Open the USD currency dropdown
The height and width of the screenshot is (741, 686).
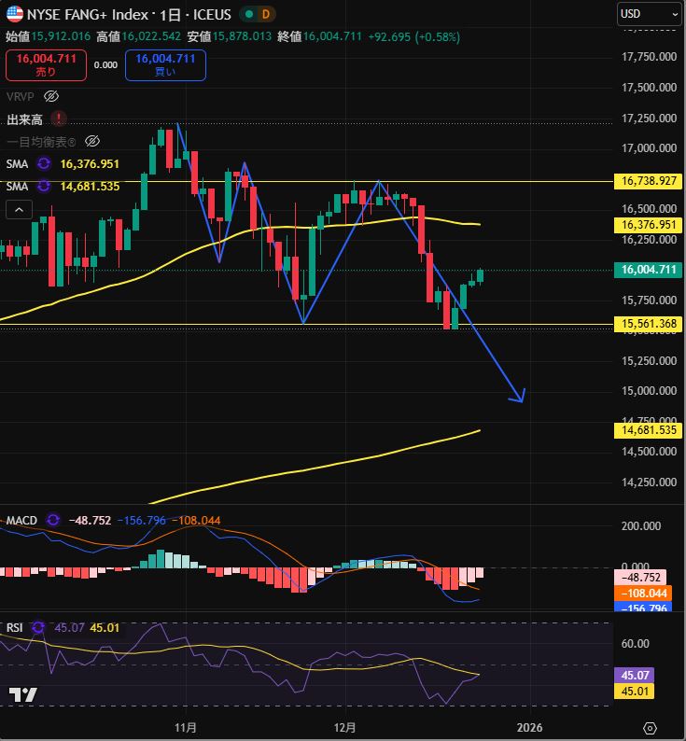coord(650,14)
